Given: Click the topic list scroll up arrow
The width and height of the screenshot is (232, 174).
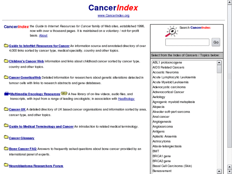Looking at the screenshot, I should point(219,63).
